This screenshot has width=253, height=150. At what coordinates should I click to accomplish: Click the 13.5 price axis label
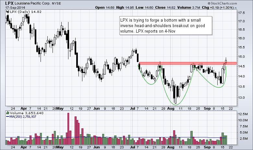coord(241,87)
